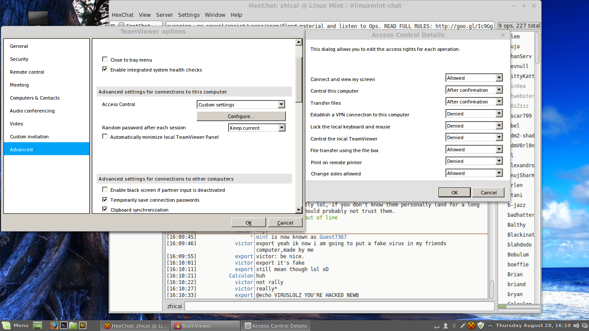Switch to Access Control Details taskbar entry
Screen dimensions: 589x331
[x=276, y=326]
